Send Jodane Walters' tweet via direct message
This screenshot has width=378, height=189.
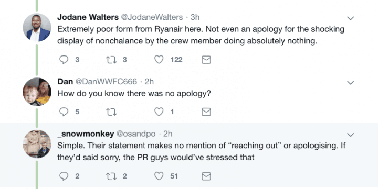[x=206, y=60]
